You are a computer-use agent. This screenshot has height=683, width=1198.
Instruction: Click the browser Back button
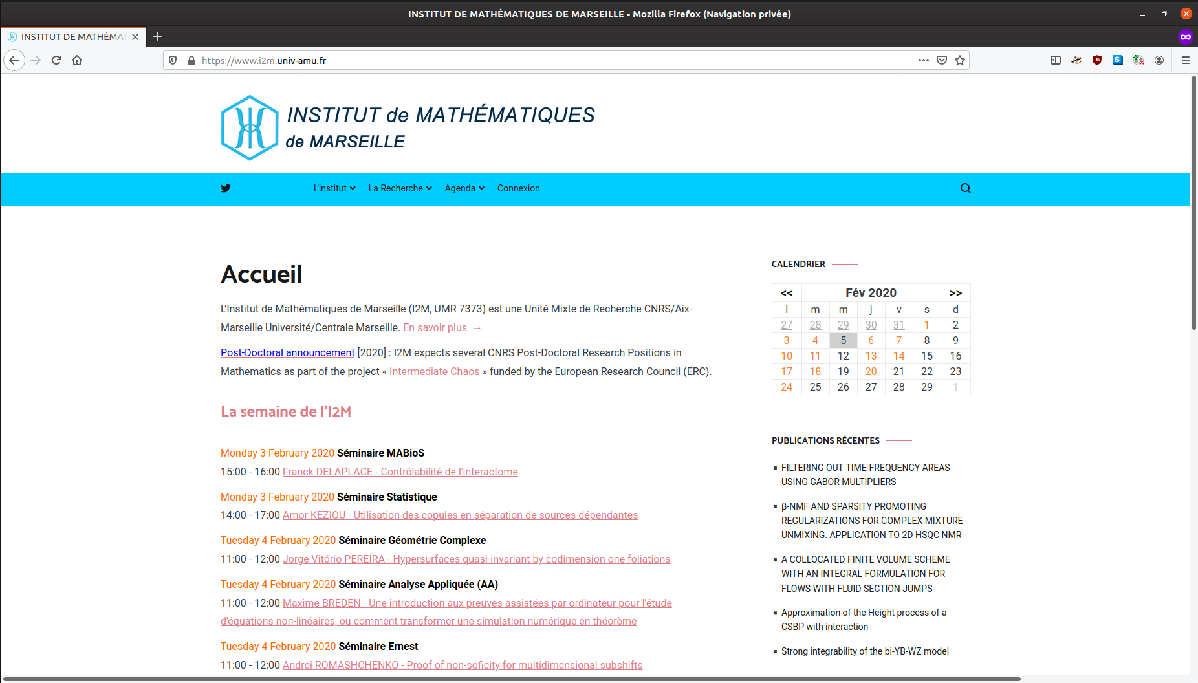pyautogui.click(x=14, y=60)
